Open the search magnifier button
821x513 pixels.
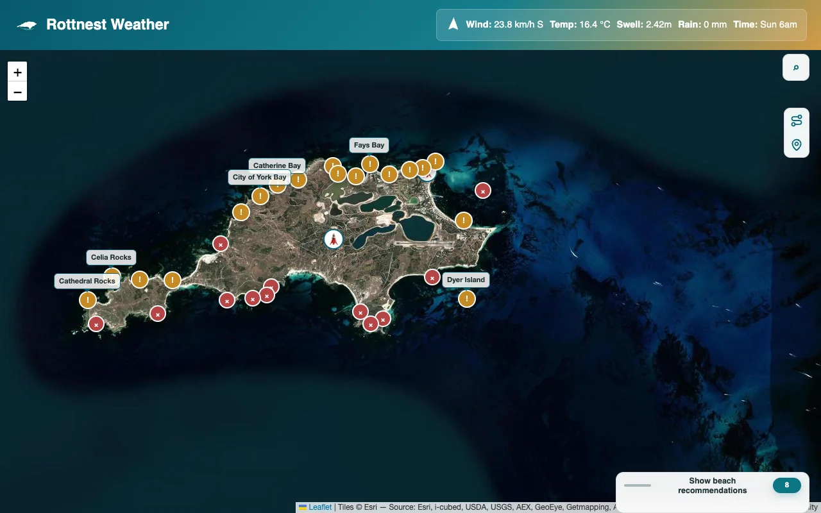click(x=796, y=67)
